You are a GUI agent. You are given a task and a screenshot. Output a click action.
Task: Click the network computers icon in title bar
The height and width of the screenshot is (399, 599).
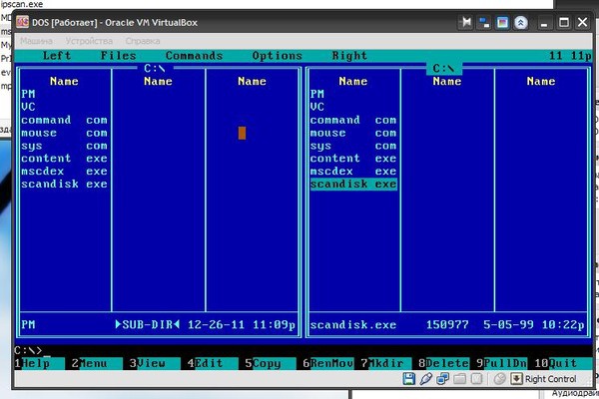[x=484, y=22]
